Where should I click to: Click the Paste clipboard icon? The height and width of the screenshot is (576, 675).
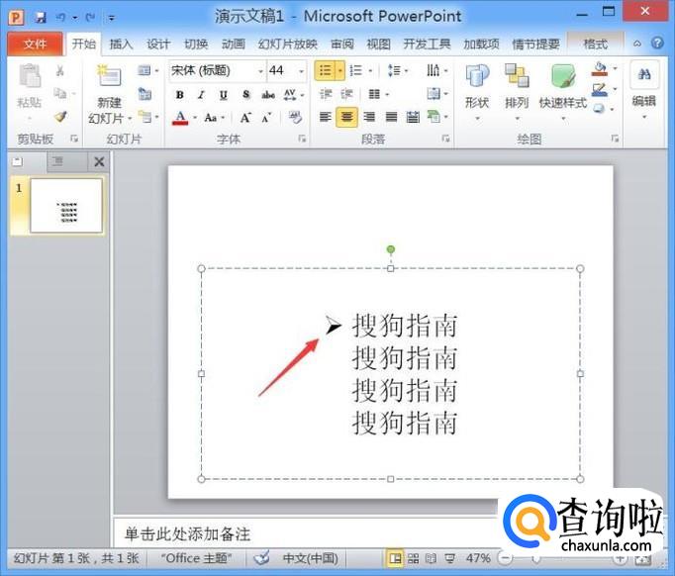click(30, 76)
